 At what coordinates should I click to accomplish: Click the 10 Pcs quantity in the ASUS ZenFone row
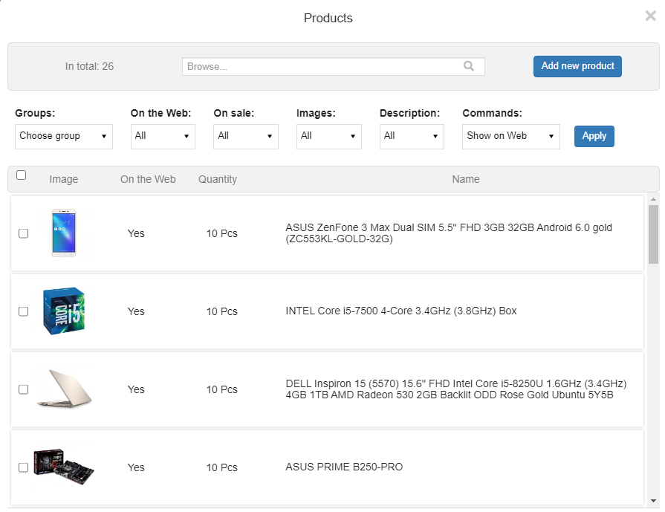[222, 233]
